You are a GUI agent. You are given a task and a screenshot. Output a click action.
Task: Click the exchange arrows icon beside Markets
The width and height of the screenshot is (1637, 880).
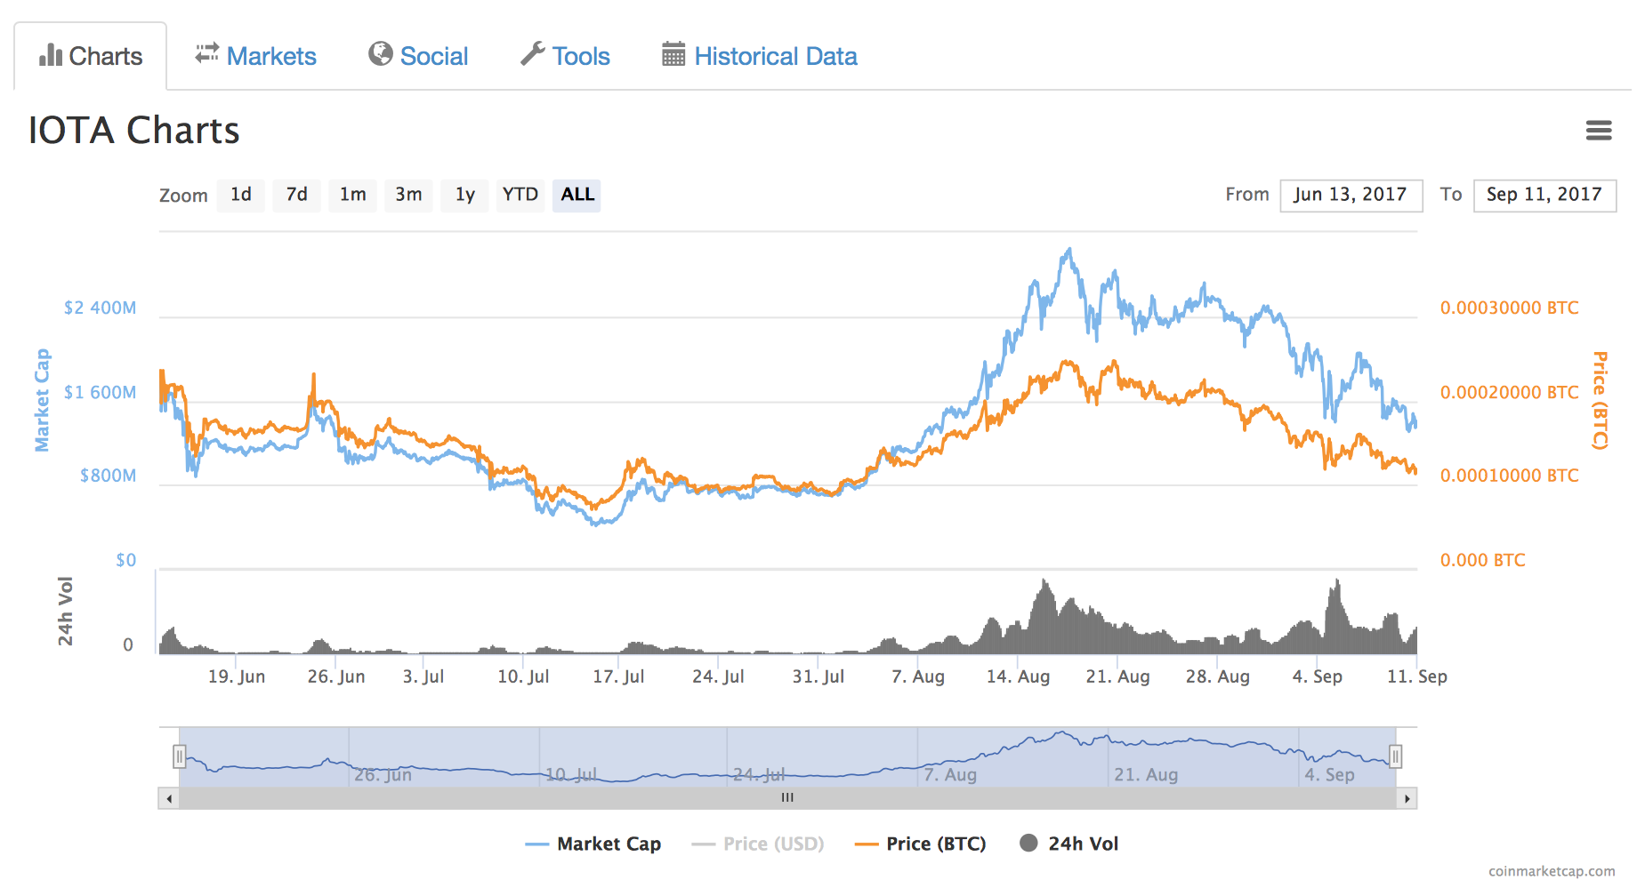(x=207, y=53)
